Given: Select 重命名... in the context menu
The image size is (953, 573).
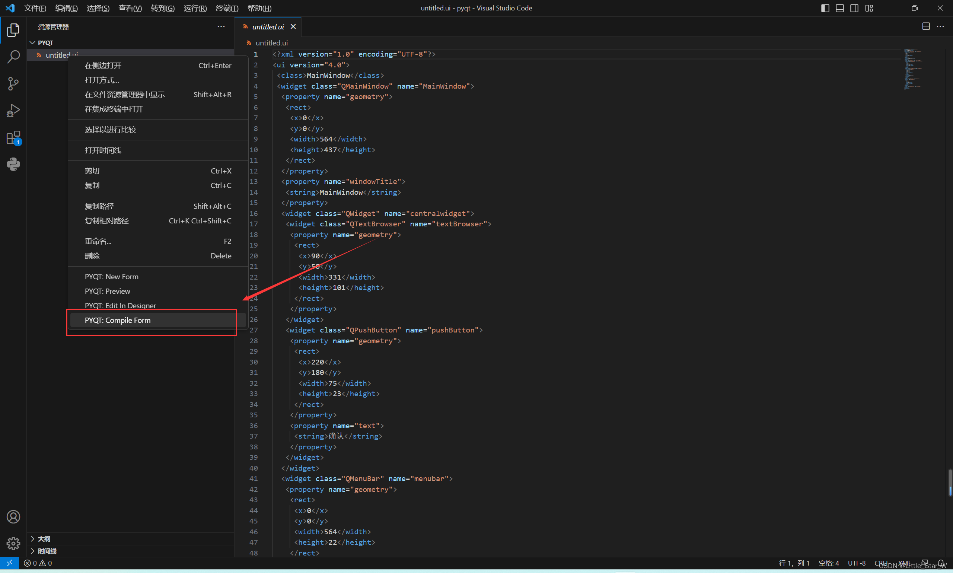Looking at the screenshot, I should click(x=158, y=241).
